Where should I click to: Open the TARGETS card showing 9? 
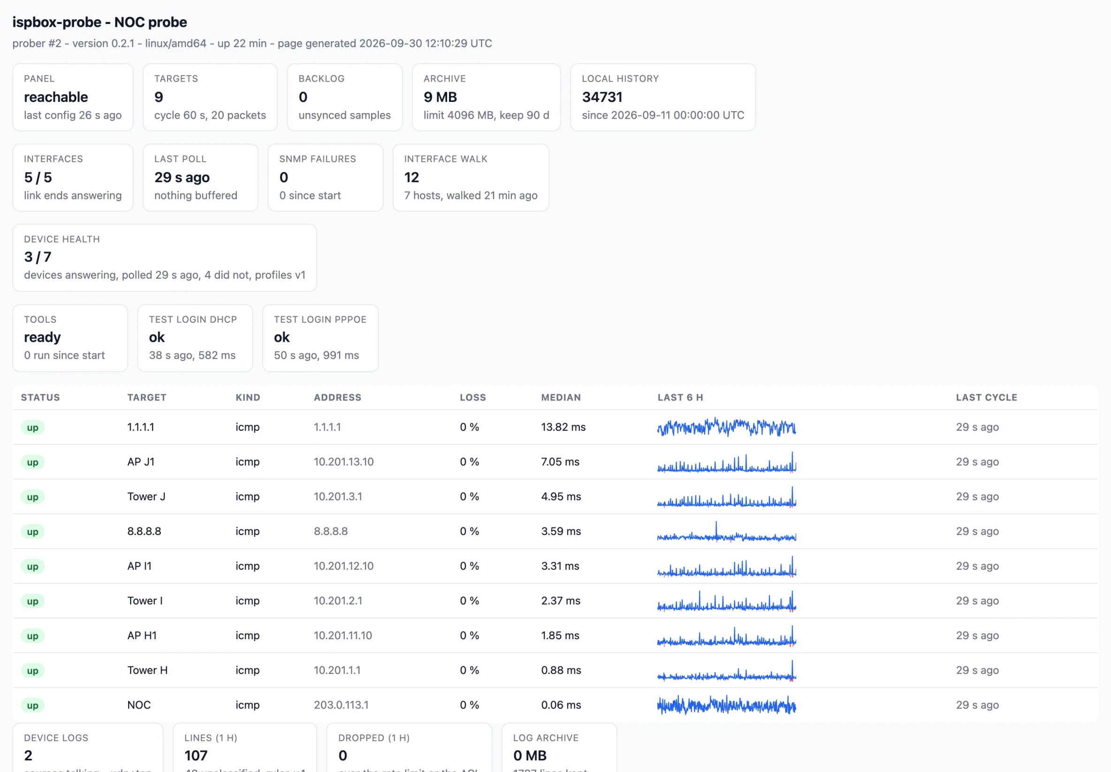point(210,97)
